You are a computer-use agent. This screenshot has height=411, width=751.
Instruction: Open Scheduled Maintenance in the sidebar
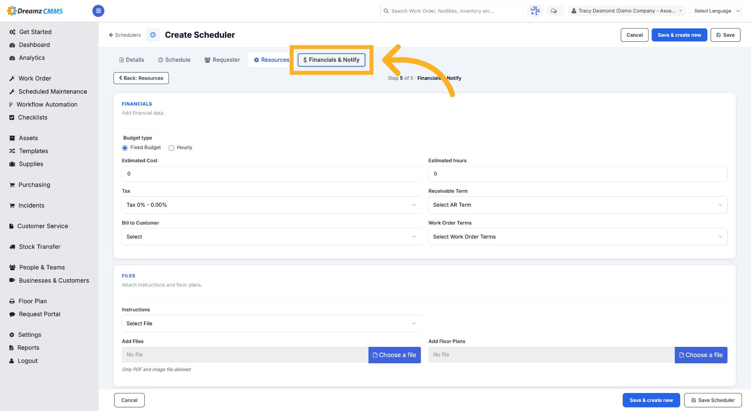click(x=53, y=92)
